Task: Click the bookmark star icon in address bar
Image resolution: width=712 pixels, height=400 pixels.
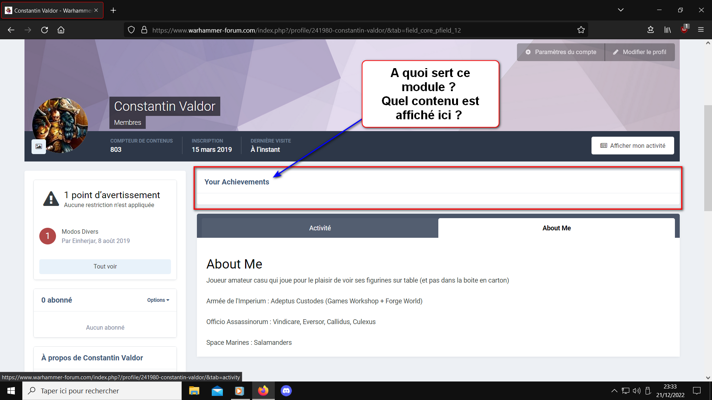Action: click(x=581, y=30)
